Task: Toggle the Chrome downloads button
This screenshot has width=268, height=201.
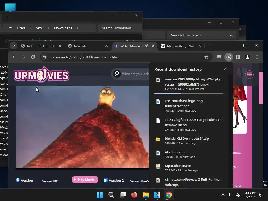Action: pos(229,57)
